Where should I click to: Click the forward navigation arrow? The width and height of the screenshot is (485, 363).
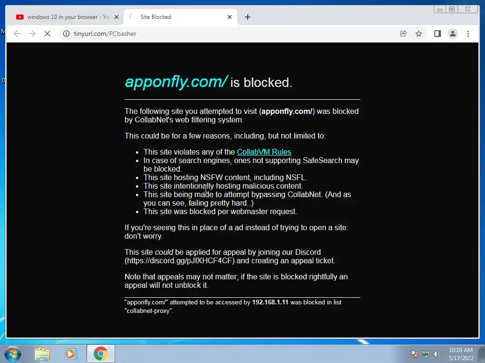point(32,34)
